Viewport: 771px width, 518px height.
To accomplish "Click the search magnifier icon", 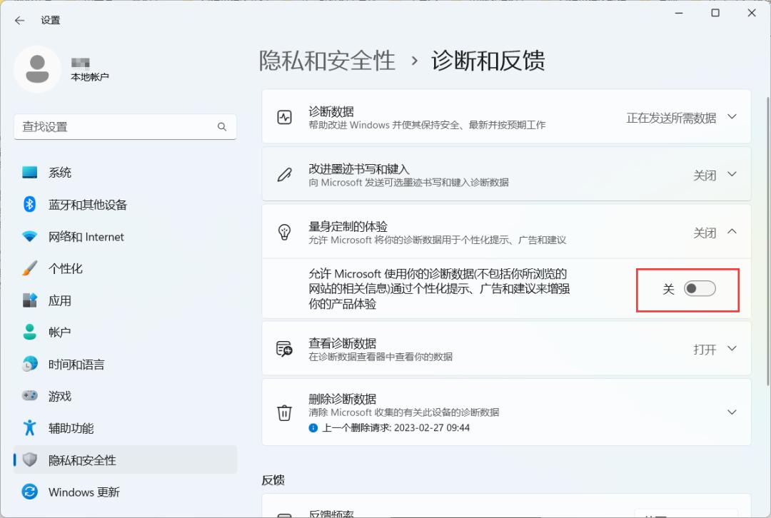I will pos(222,127).
